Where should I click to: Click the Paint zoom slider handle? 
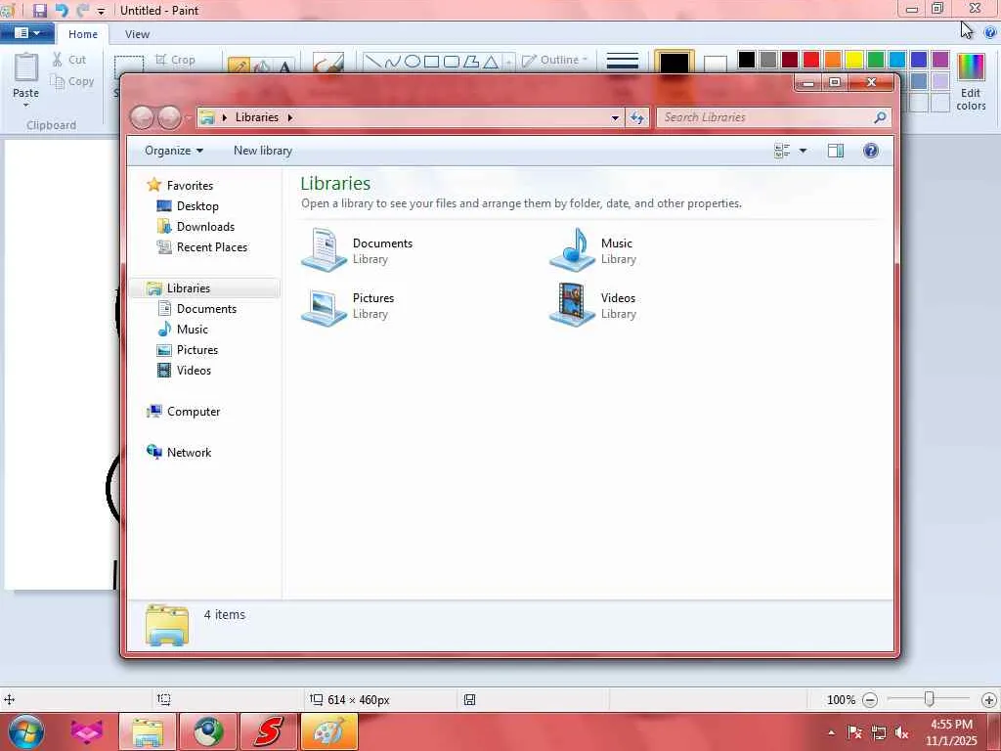coord(930,700)
